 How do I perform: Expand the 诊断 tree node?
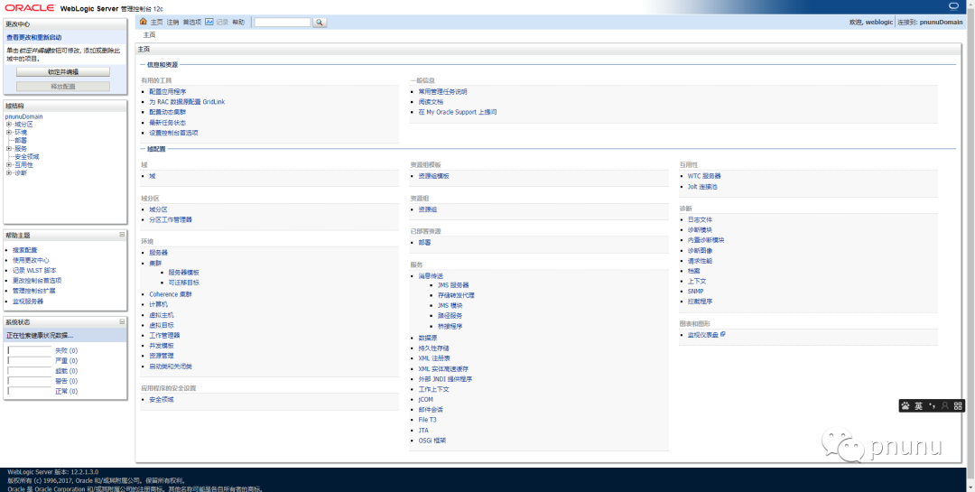(x=9, y=173)
